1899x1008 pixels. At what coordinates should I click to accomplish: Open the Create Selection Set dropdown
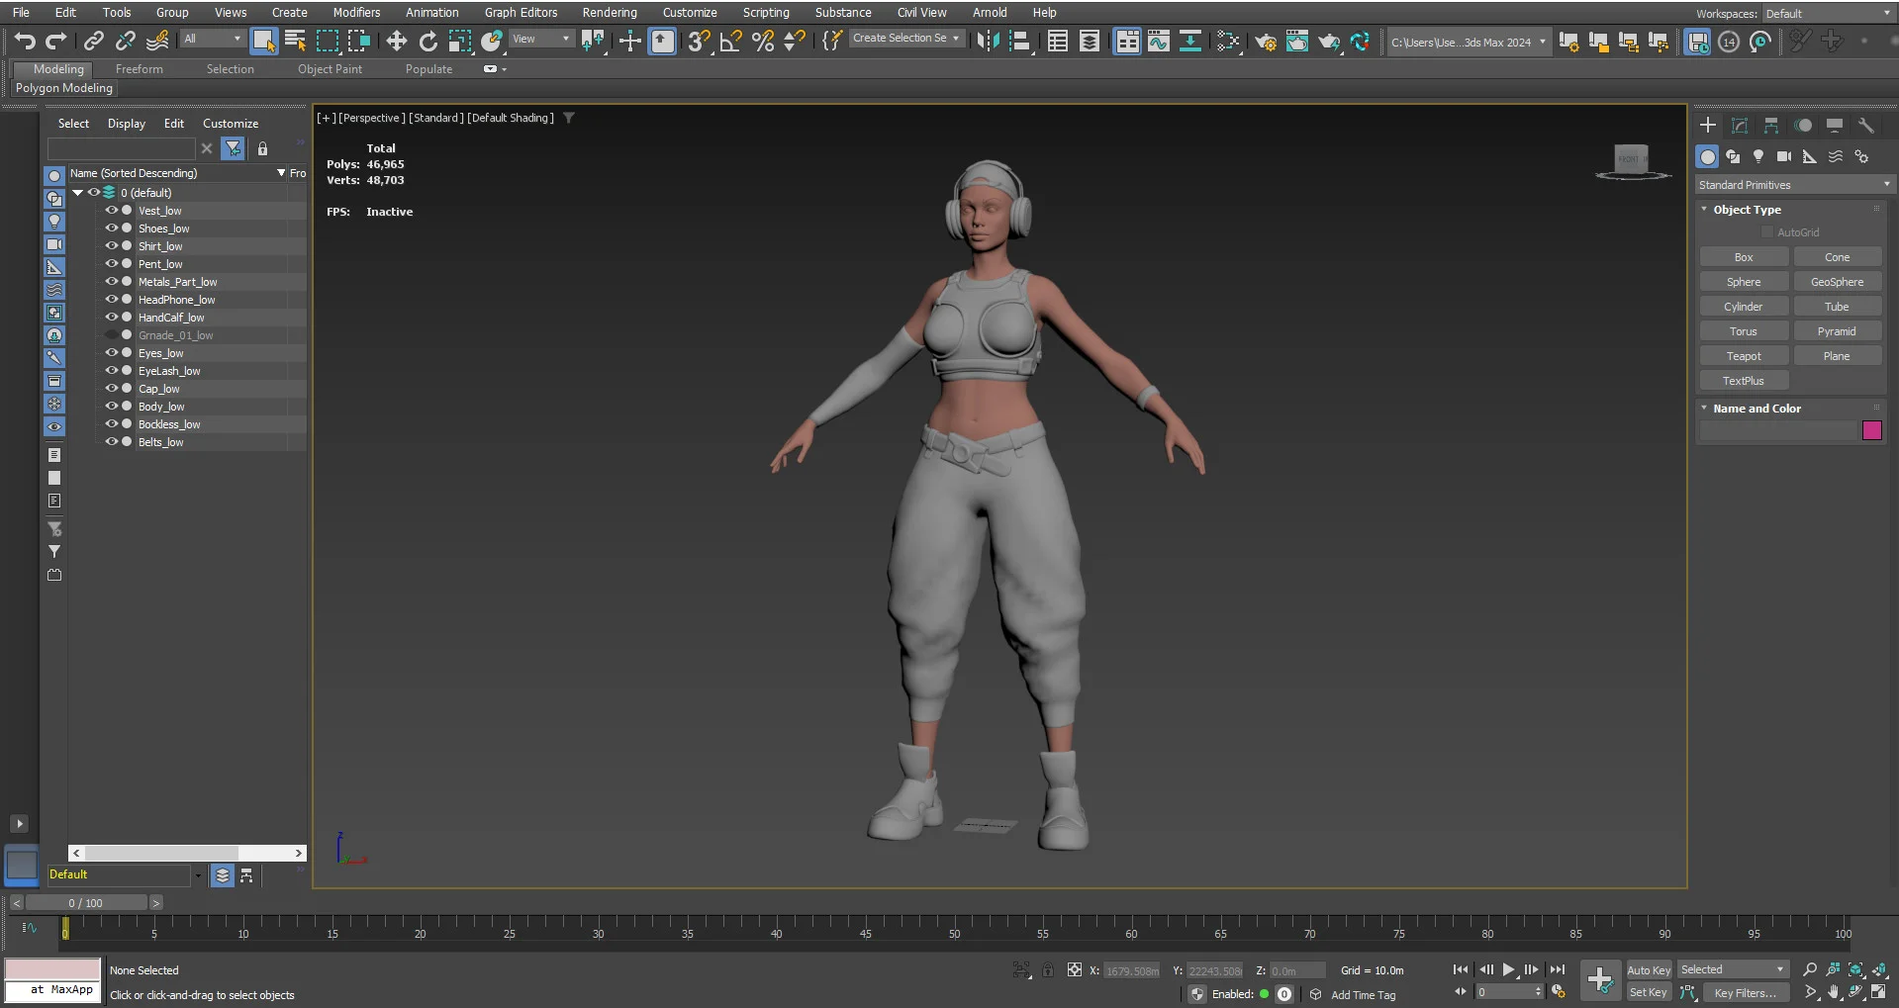coord(905,39)
